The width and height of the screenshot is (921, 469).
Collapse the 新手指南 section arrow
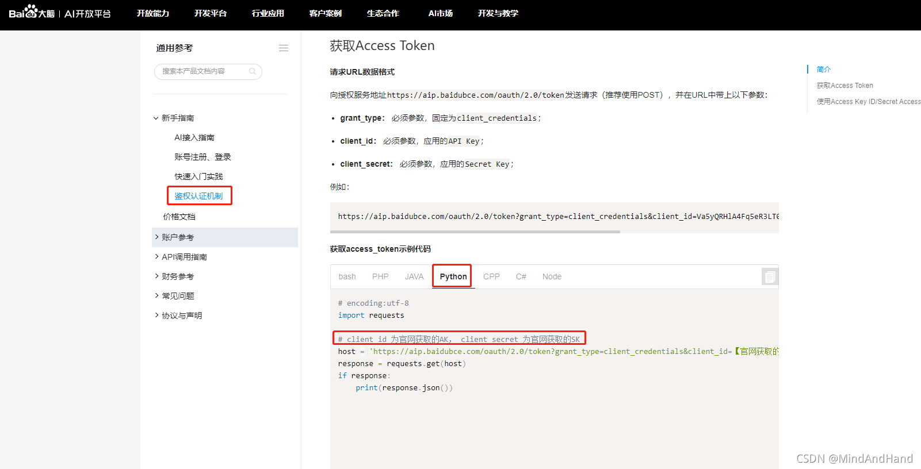156,118
